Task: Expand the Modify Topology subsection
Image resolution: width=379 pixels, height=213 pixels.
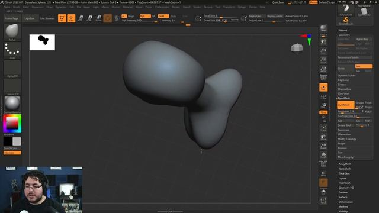Action: 347,139
